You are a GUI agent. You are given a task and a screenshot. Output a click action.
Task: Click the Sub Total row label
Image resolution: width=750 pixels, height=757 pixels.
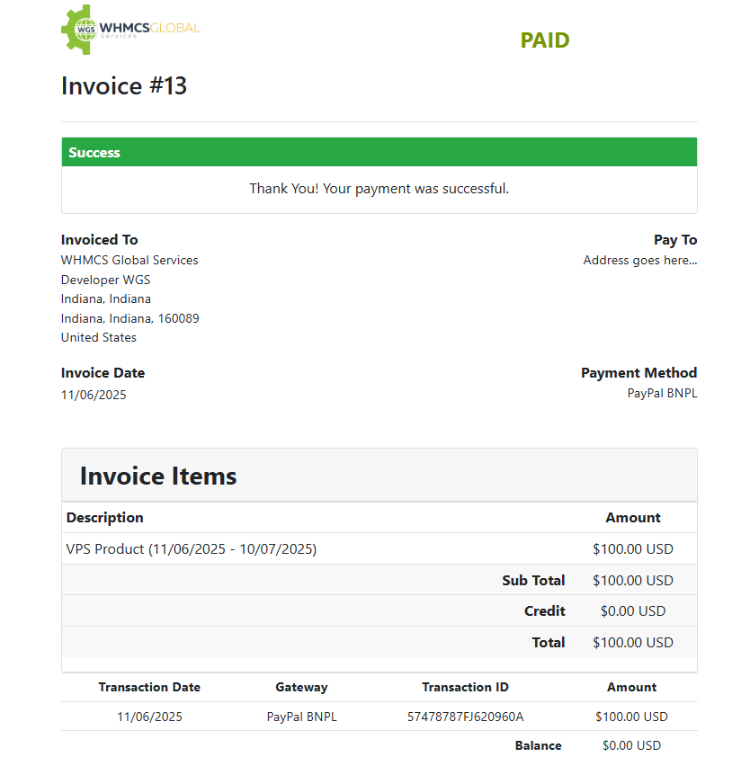(533, 580)
